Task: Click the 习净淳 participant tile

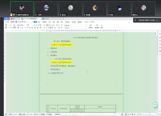Action: click(x=46, y=9)
